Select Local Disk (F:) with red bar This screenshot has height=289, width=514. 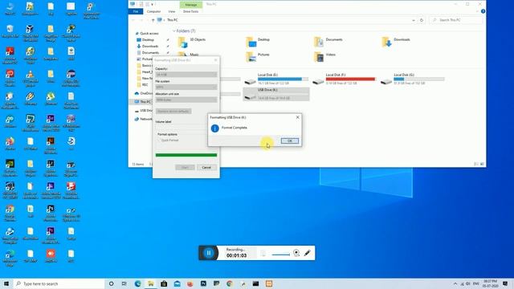[x=345, y=79]
